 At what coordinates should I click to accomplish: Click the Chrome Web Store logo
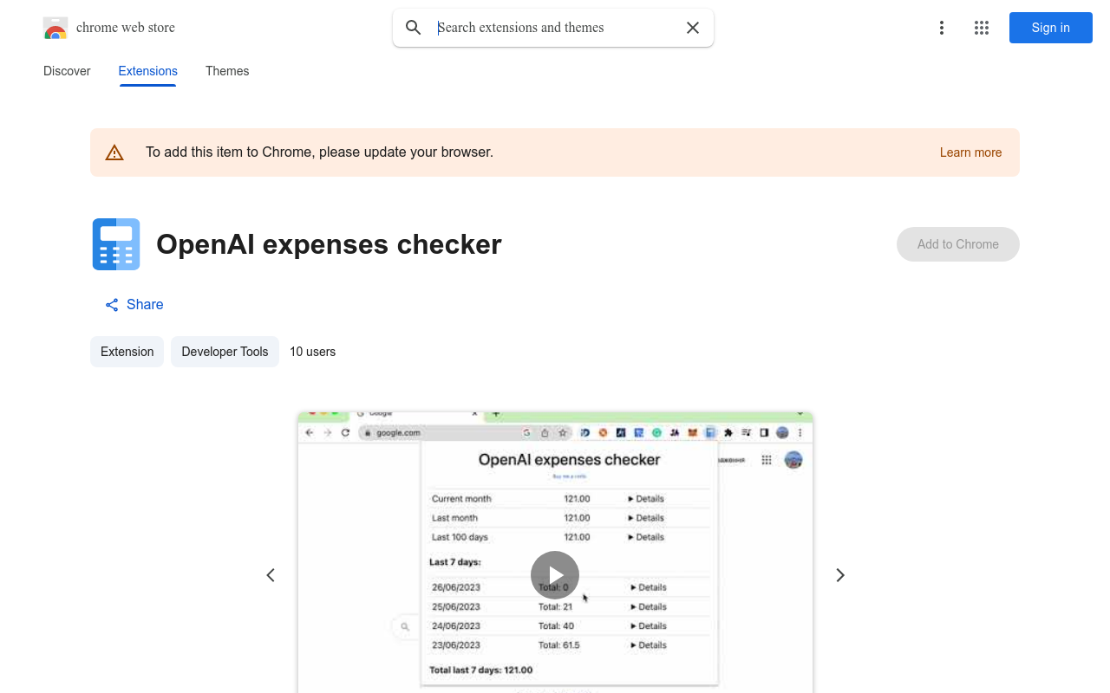click(x=55, y=28)
